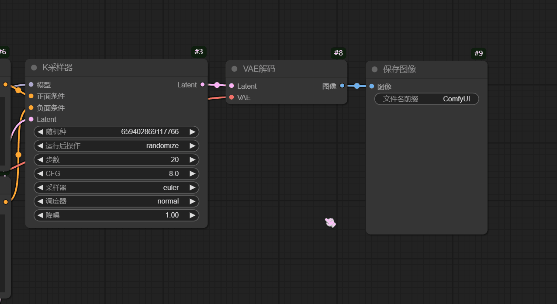This screenshot has width=557, height=304.
Task: Edit the 文件名前缀 ComfyUI field
Action: tap(426, 99)
